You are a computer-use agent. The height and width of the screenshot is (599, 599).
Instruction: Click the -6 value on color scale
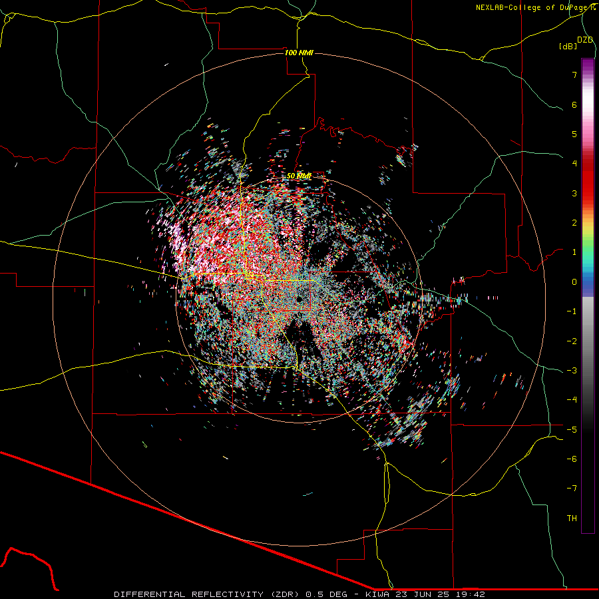coord(572,459)
